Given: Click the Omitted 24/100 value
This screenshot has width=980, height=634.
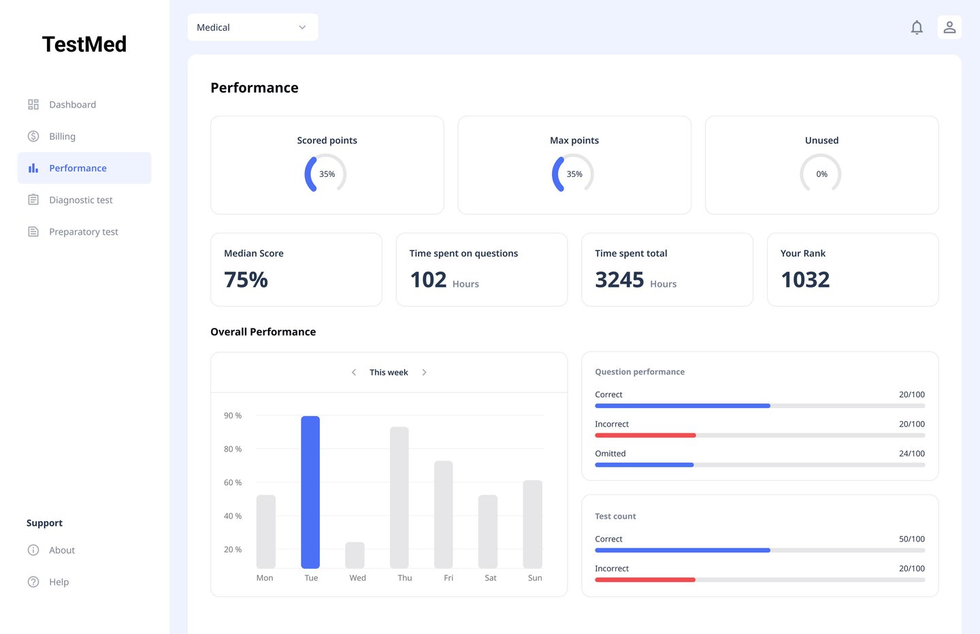Looking at the screenshot, I should [912, 454].
